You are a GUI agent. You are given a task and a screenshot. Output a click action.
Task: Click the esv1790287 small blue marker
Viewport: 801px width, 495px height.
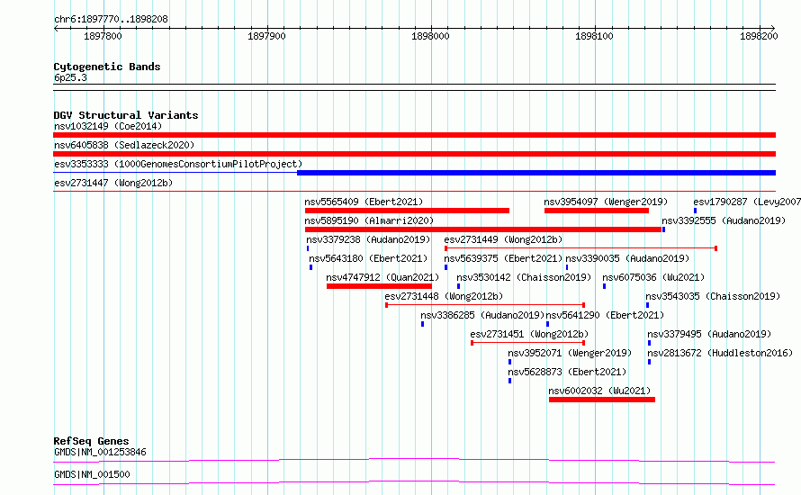(696, 211)
